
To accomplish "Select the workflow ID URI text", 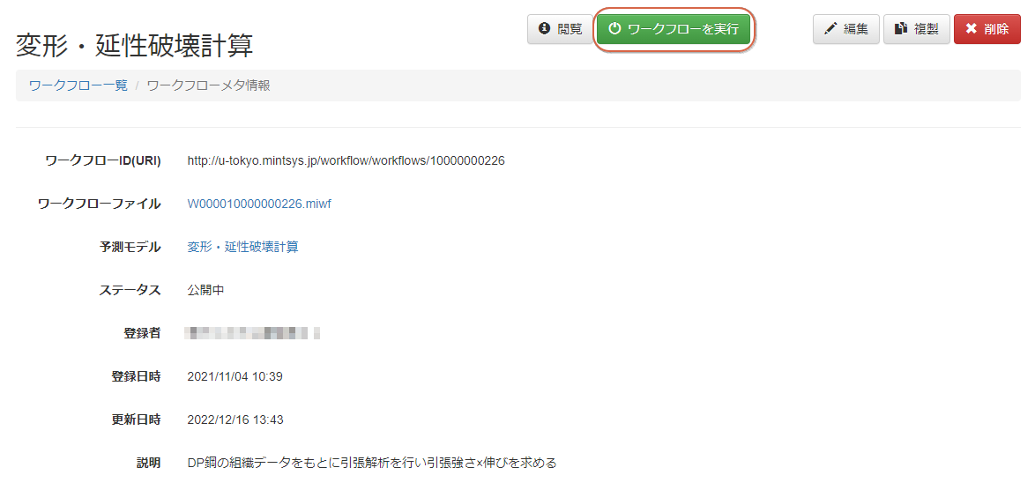I will [346, 161].
